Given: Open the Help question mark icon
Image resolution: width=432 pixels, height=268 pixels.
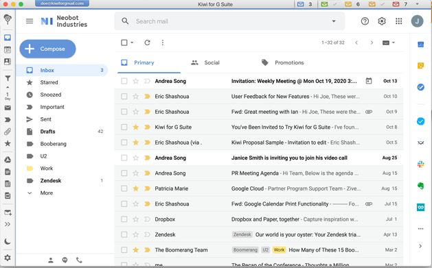Looking at the screenshot, I should 365,21.
